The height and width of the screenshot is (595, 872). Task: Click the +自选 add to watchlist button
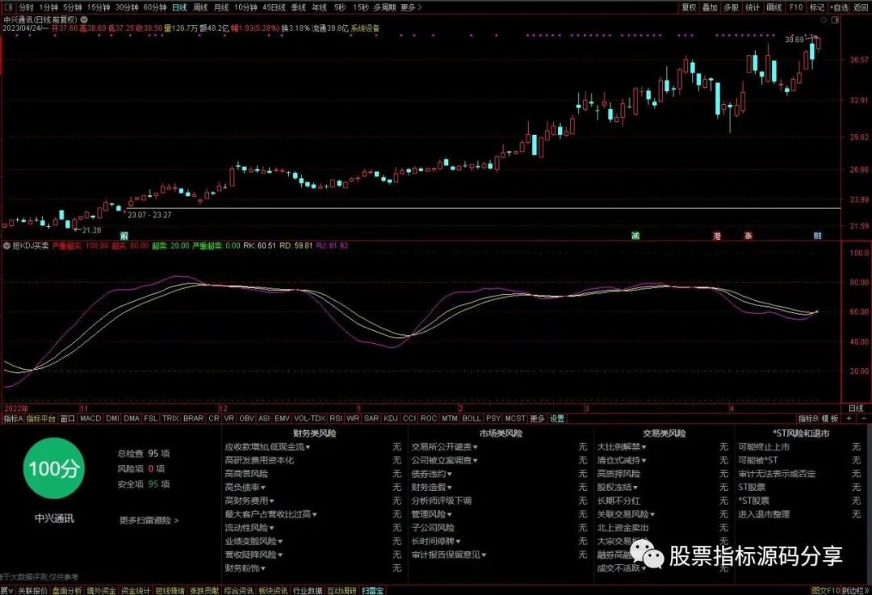pyautogui.click(x=839, y=7)
